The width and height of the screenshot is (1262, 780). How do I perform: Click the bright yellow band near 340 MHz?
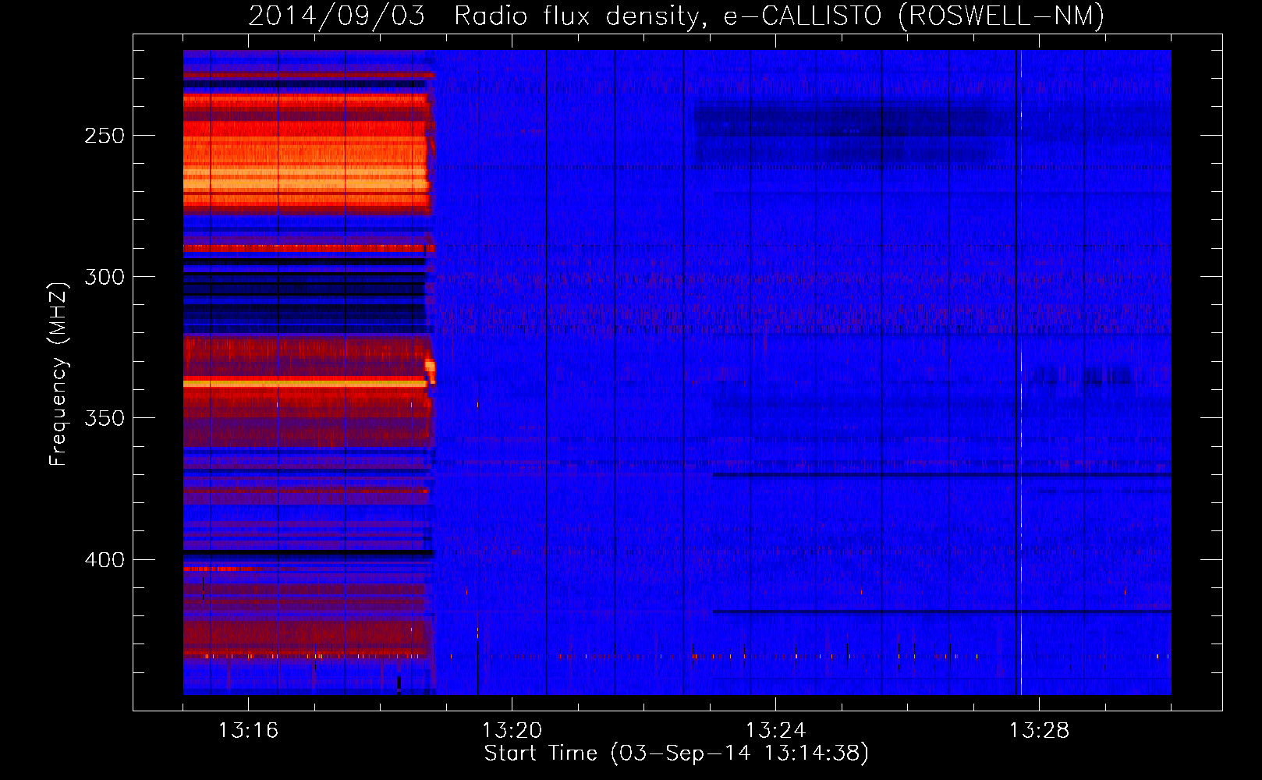tap(304, 384)
